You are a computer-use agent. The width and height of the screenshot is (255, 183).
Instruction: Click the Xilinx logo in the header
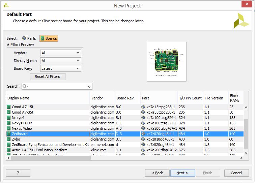pyautogui.click(x=241, y=21)
